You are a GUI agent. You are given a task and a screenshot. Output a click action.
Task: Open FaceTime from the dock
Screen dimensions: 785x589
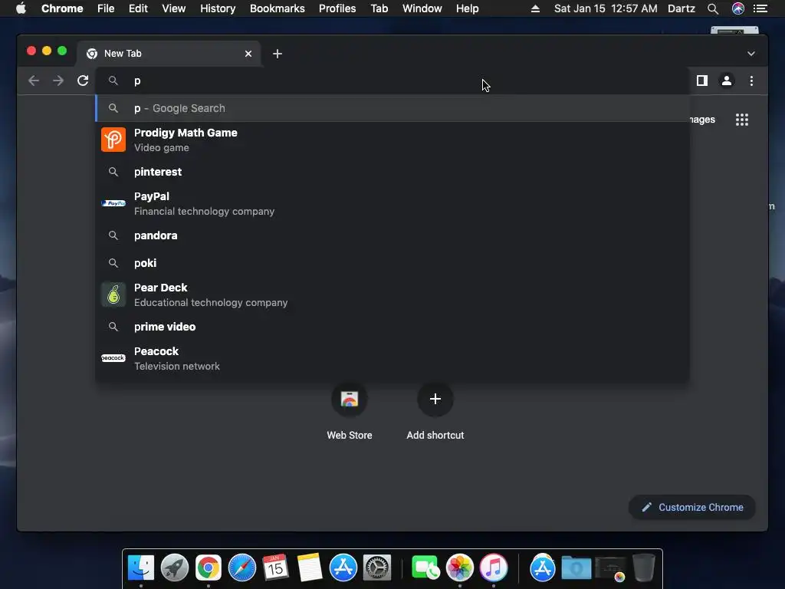(x=425, y=568)
